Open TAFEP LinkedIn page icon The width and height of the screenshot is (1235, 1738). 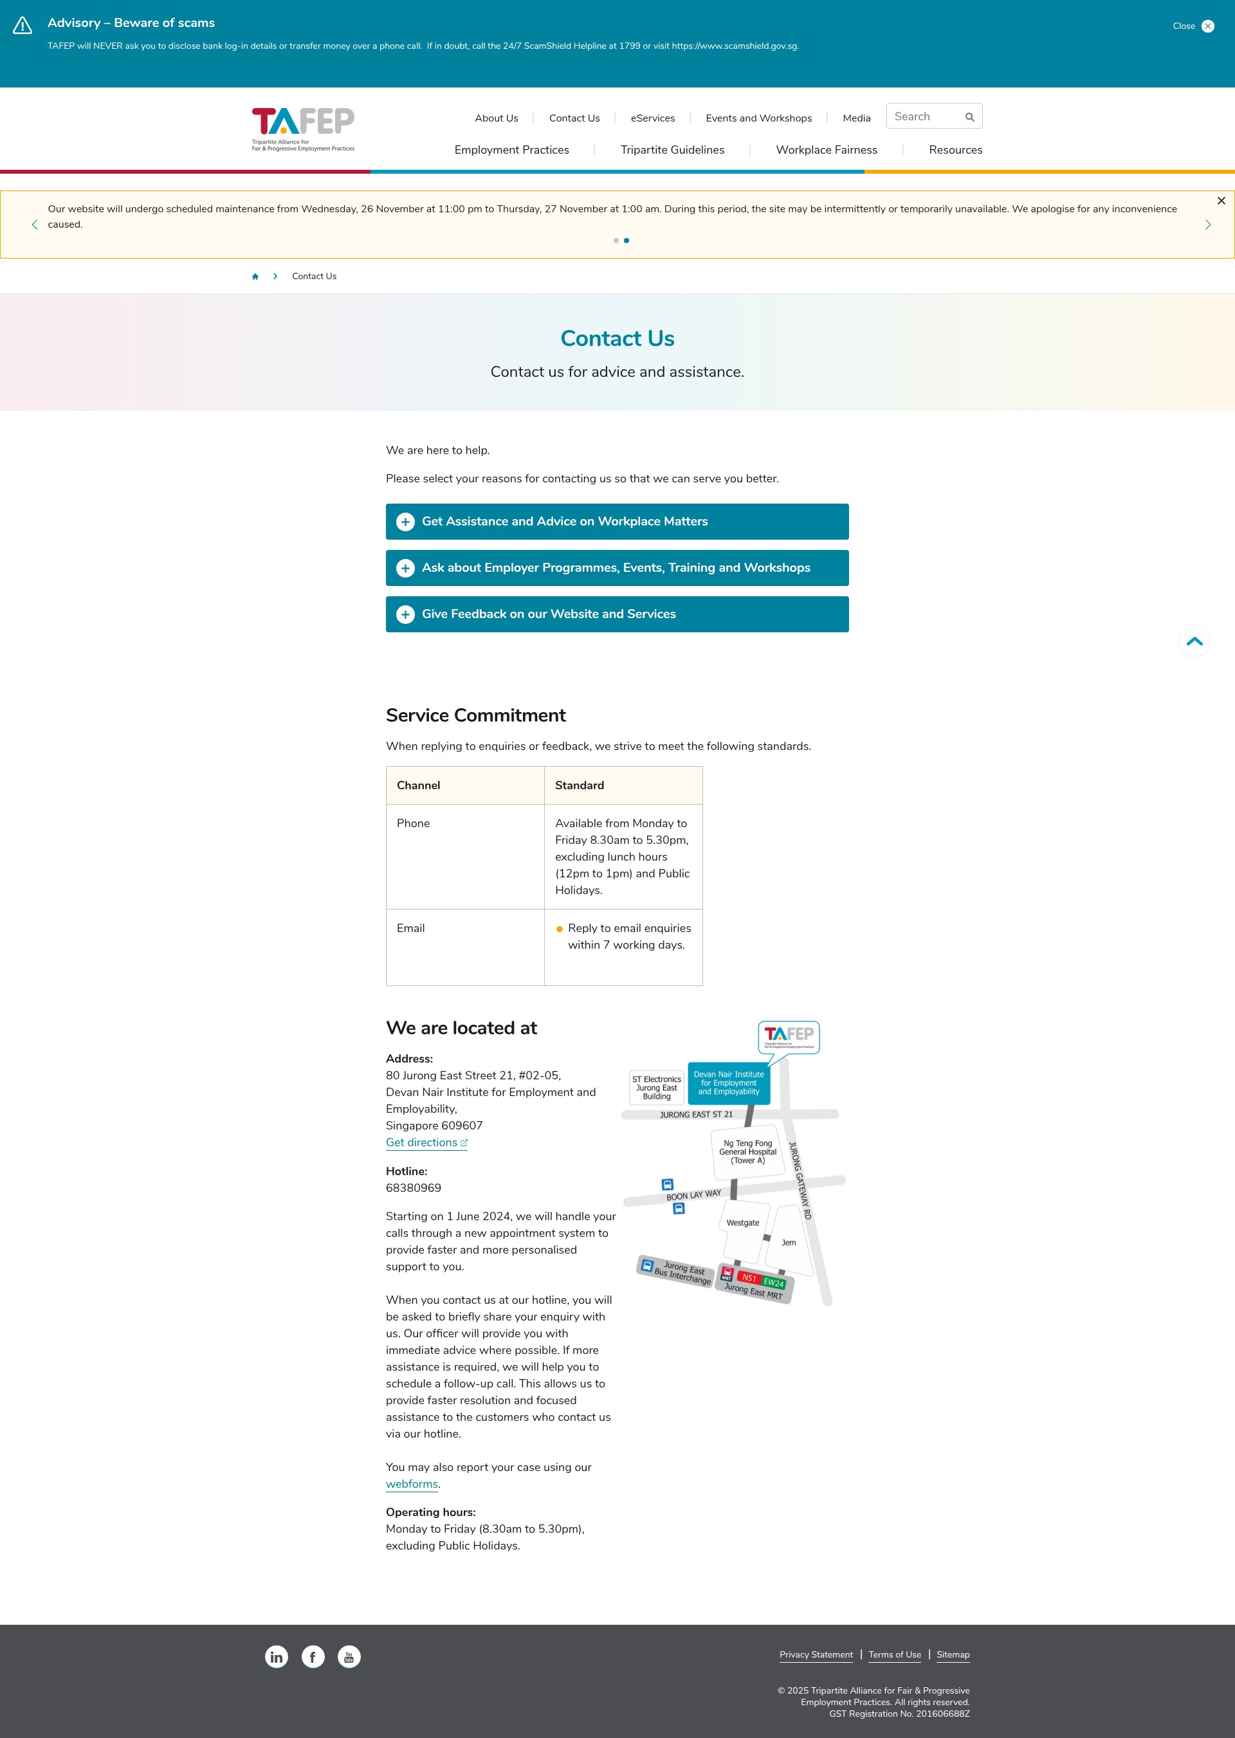[276, 1657]
